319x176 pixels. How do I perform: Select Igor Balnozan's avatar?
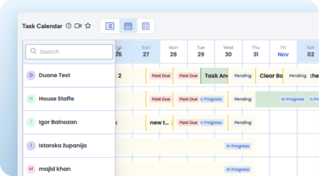click(x=31, y=122)
